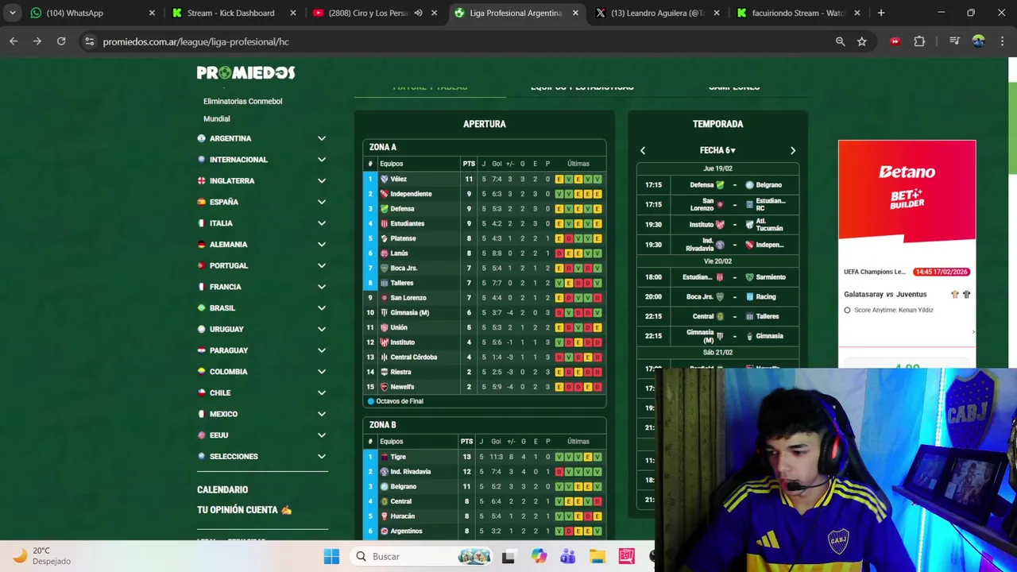Open File Explorer from the taskbar
1017x572 pixels.
597,556
